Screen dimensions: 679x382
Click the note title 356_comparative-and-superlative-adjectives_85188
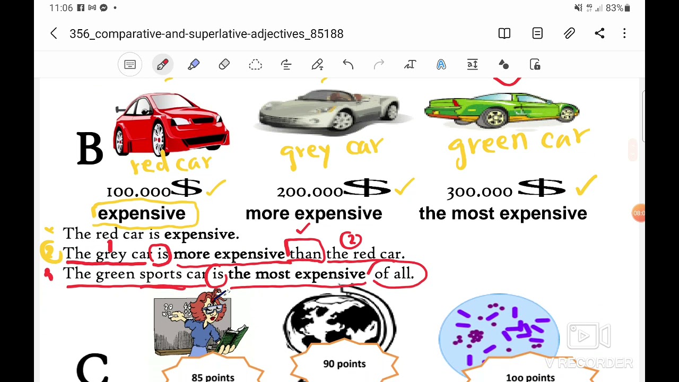[206, 34]
